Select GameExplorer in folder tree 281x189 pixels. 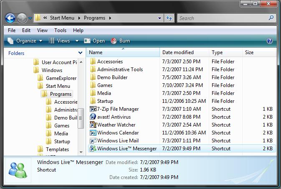click(57, 78)
